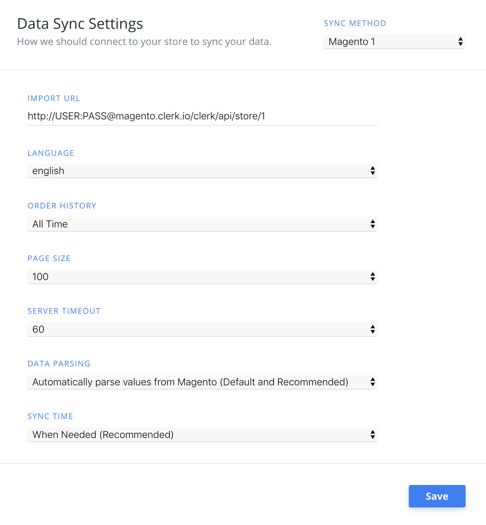
Task: Click the SYNC METHOD label
Action: [355, 24]
